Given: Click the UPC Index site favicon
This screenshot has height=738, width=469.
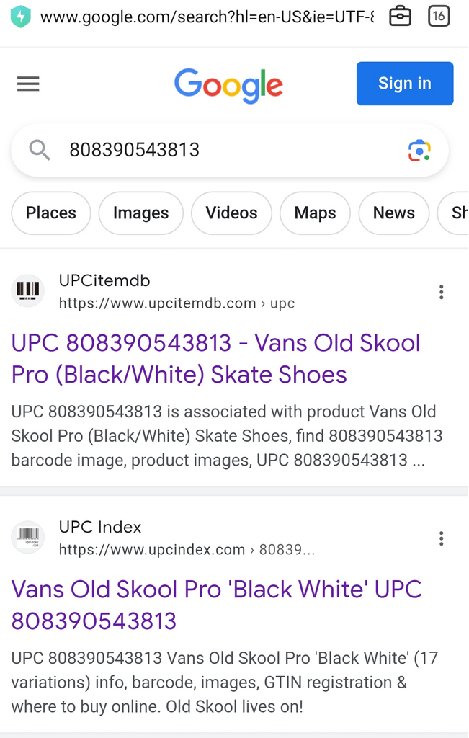Looking at the screenshot, I should (x=28, y=536).
